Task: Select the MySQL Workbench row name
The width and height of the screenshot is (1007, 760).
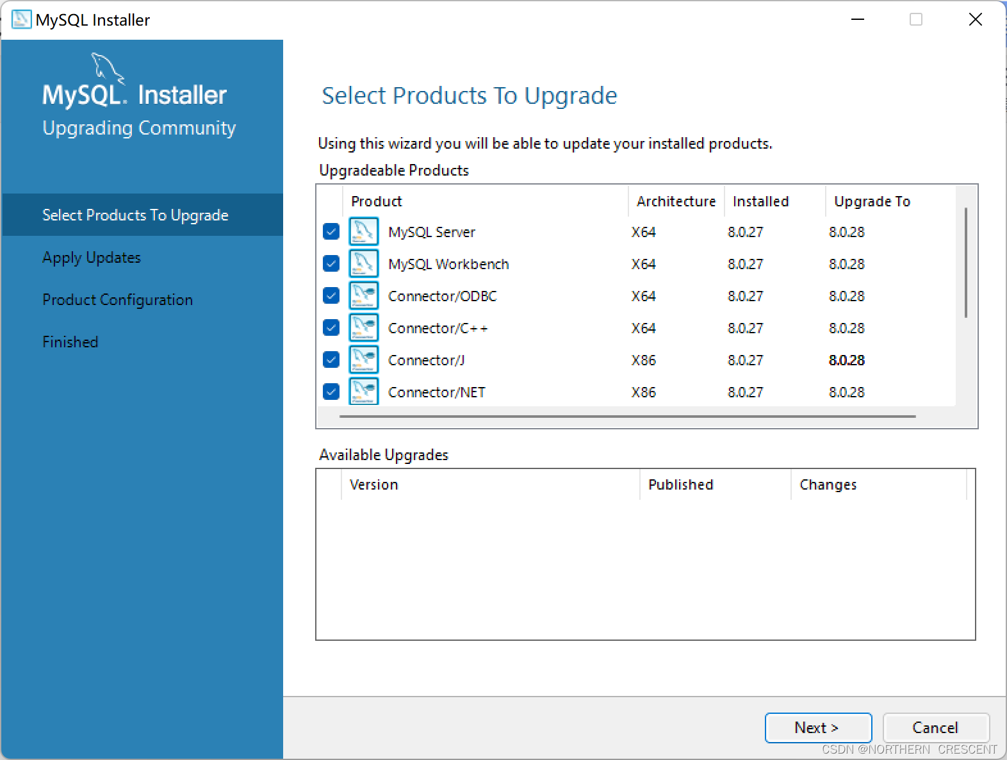Action: (x=448, y=264)
